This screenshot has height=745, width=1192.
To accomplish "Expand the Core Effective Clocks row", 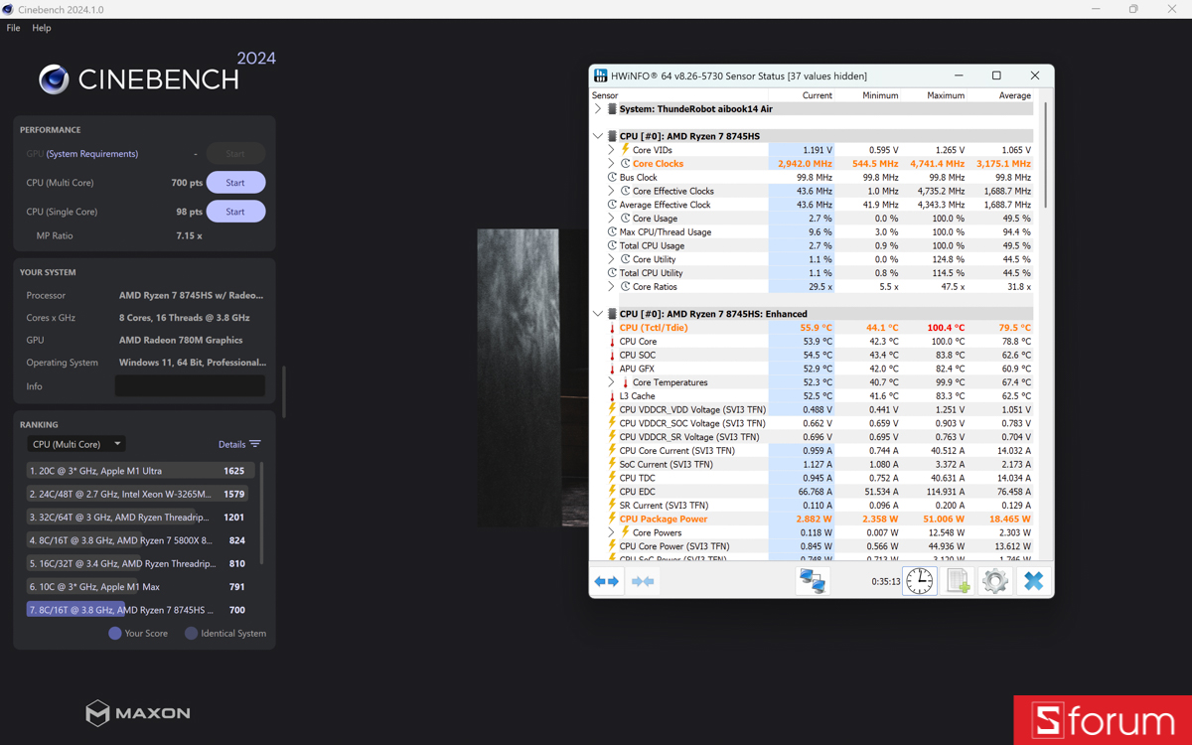I will click(x=612, y=191).
